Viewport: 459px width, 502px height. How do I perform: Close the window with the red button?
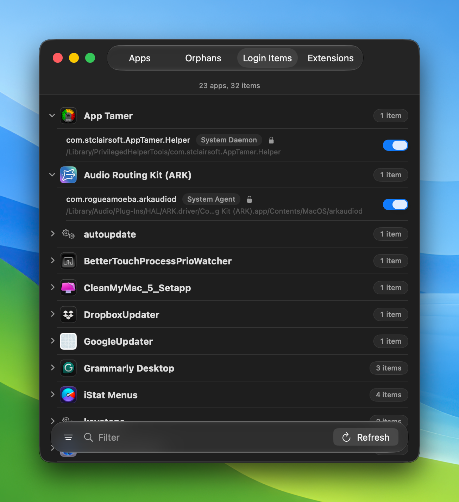58,58
